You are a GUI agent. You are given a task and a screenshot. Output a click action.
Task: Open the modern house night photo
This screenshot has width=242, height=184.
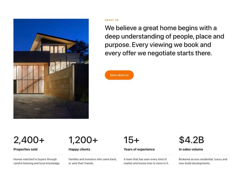[x=51, y=69]
